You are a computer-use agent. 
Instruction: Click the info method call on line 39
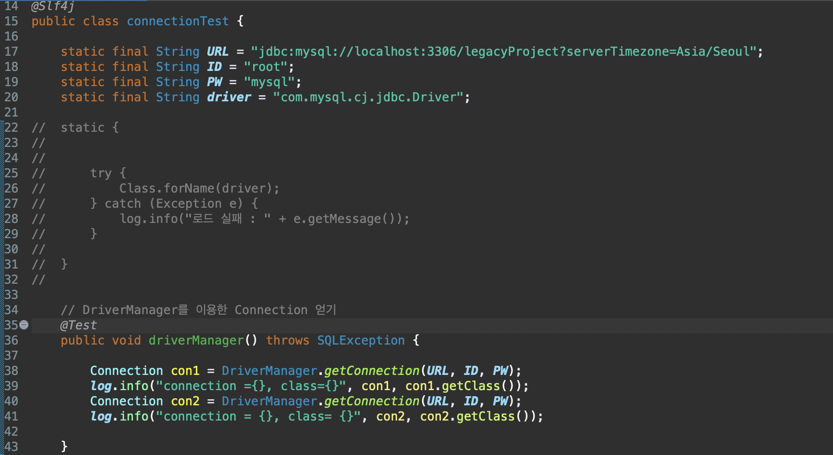pos(134,386)
